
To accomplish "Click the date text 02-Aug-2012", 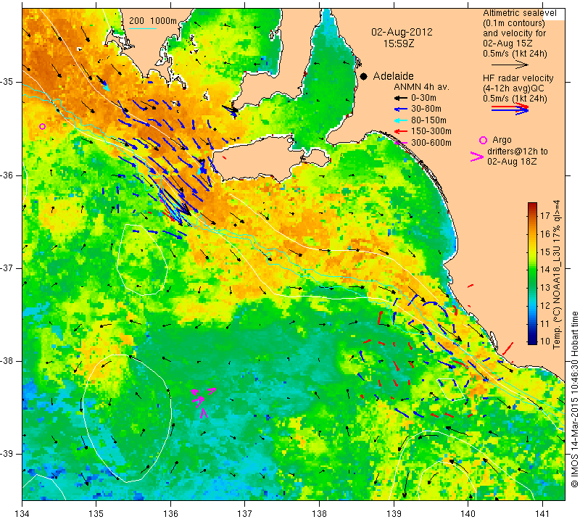I will tap(402, 32).
